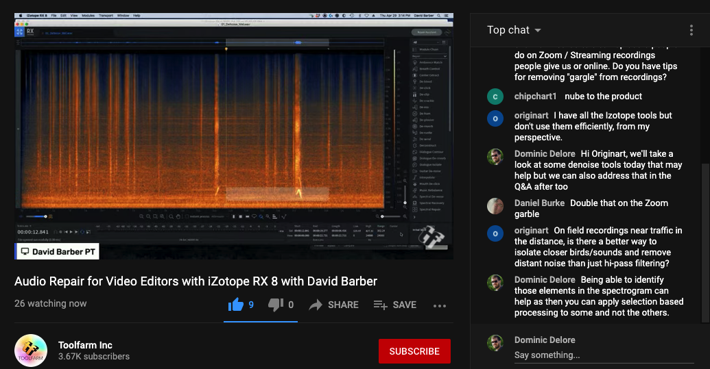Open the Mouth De-click module
710x369 pixels.
click(427, 184)
